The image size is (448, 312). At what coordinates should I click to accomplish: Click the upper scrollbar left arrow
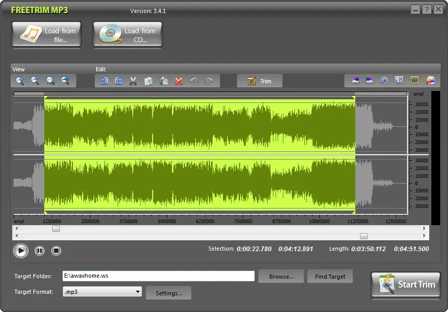(16, 228)
